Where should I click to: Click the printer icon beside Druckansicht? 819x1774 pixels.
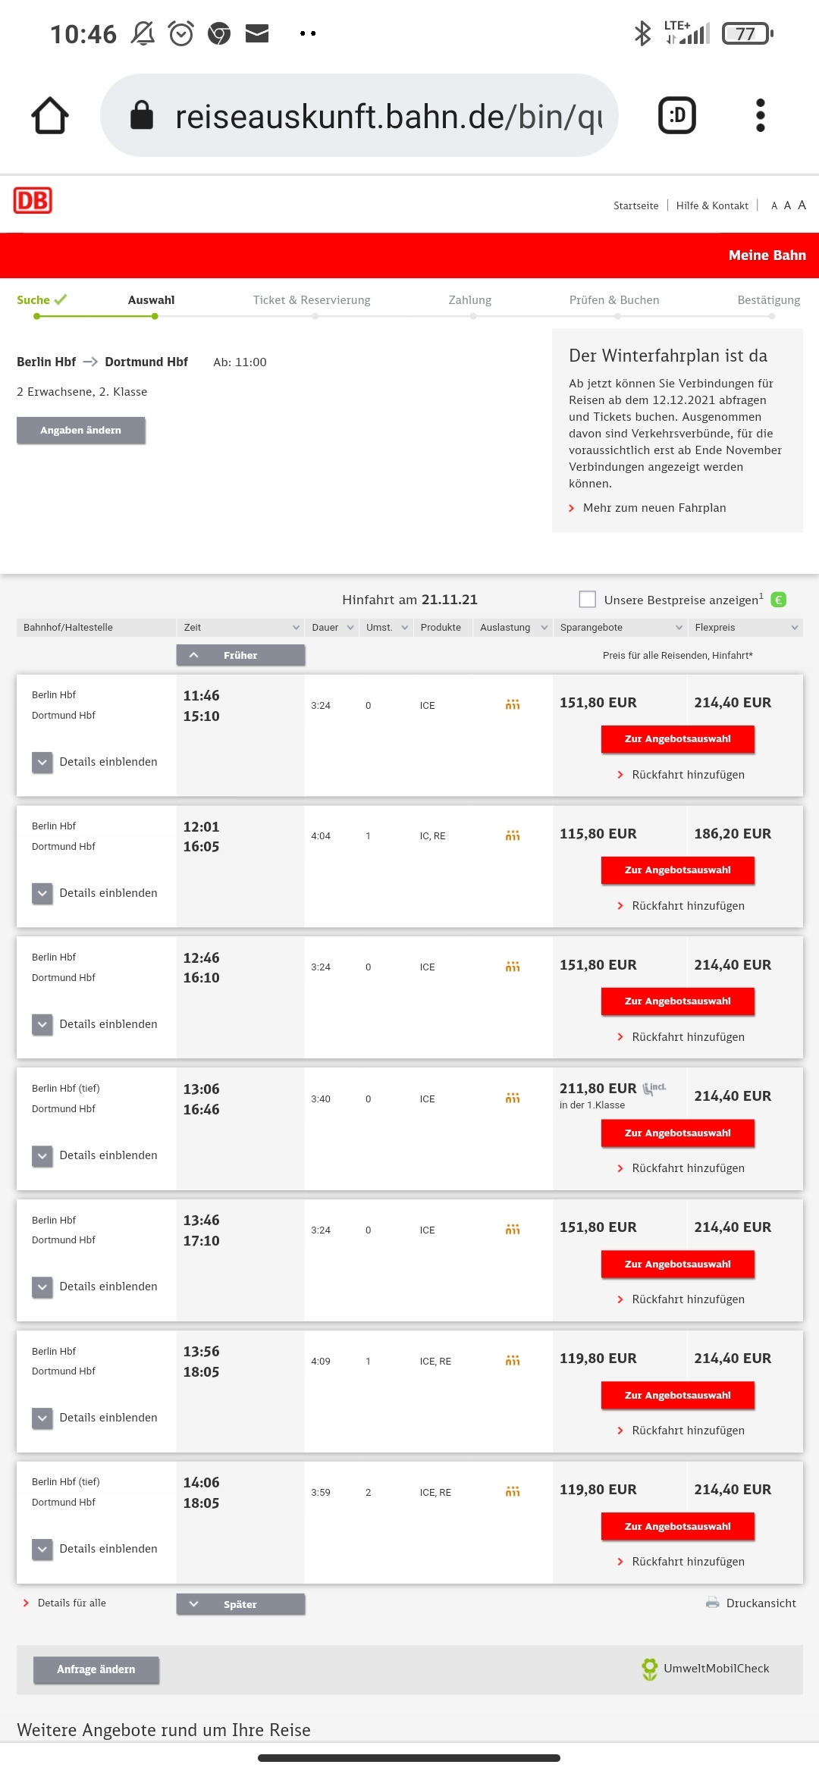tap(712, 1603)
